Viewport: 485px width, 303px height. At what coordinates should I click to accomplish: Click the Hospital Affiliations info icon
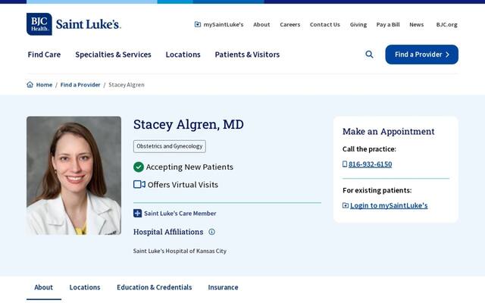pyautogui.click(x=211, y=232)
